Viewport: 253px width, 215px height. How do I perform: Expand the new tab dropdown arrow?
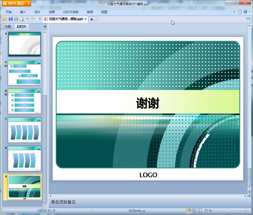tap(96, 19)
